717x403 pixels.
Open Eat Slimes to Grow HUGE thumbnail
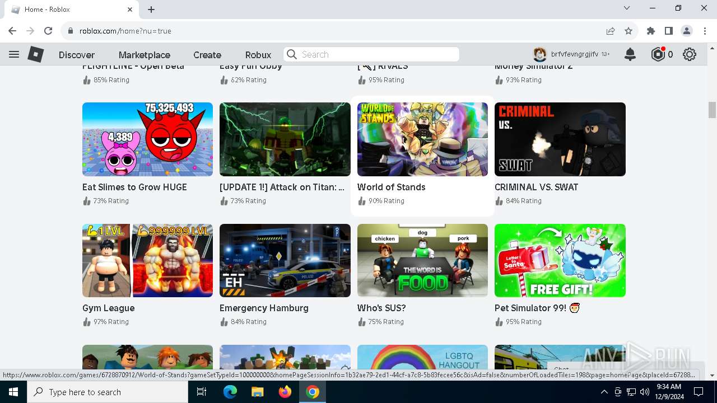coord(147,139)
